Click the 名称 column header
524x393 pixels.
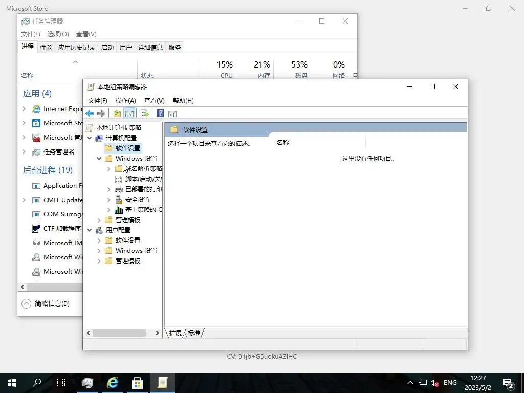283,143
